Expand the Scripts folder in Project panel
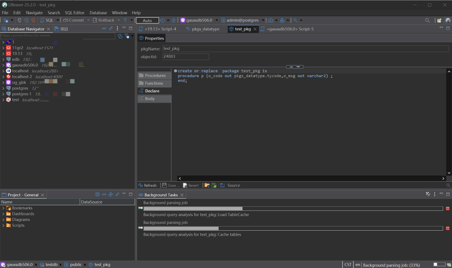The width and height of the screenshot is (452, 268). tap(3, 225)
